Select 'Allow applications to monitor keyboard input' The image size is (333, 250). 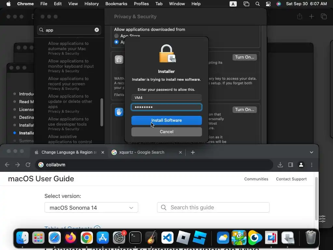tap(71, 66)
